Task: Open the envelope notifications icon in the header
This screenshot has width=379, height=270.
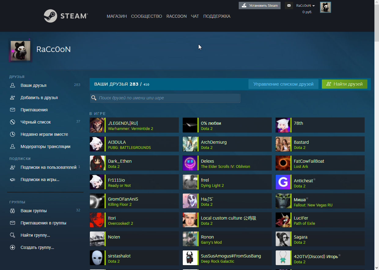Action: (289, 6)
